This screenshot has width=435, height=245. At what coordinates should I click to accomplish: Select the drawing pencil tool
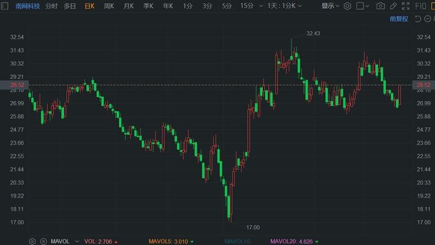[x=393, y=6]
